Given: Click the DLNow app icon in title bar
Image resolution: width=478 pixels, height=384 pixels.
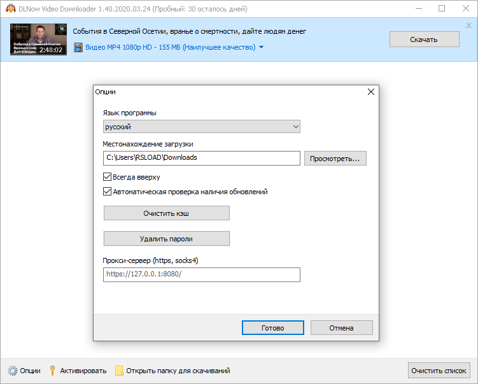Looking at the screenshot, I should tap(11, 8).
